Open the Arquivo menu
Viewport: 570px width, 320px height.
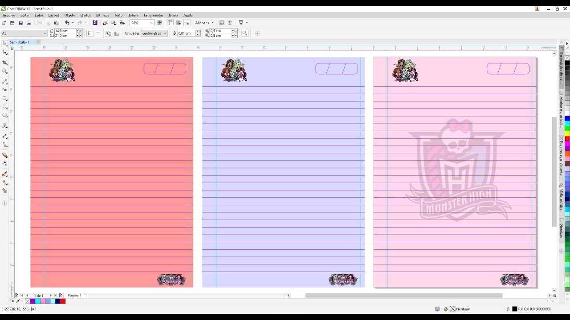pyautogui.click(x=9, y=15)
